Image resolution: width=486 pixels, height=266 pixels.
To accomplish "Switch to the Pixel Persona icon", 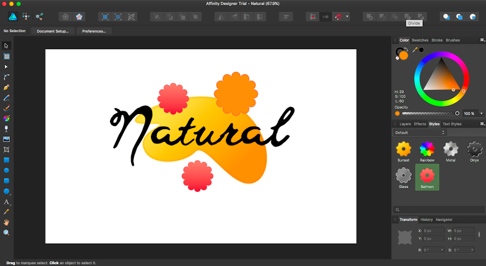I will pyautogui.click(x=26, y=17).
